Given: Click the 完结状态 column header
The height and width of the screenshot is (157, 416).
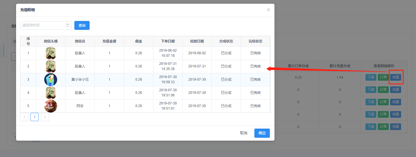Looking at the screenshot, I should 256,41.
